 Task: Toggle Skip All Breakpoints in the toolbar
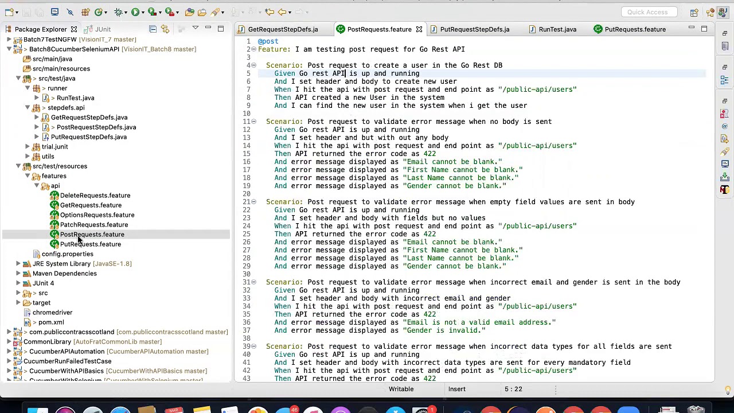[70, 11]
